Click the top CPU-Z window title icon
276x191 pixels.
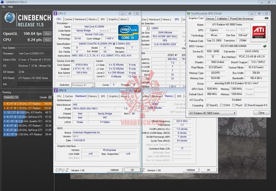point(56,13)
